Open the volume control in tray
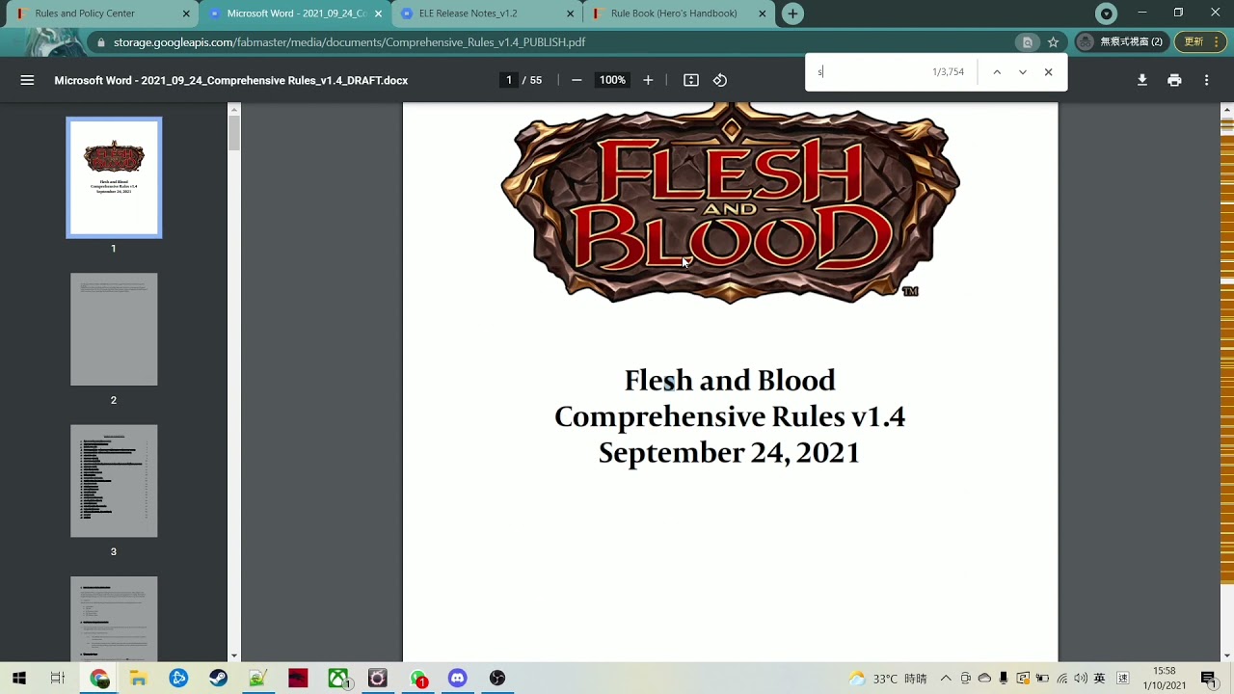The image size is (1234, 694). pyautogui.click(x=1081, y=679)
